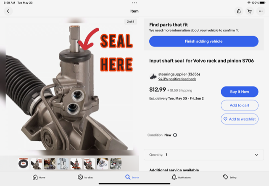This screenshot has width=269, height=186.
Task: Click the Add to cart button
Action: 239,105
